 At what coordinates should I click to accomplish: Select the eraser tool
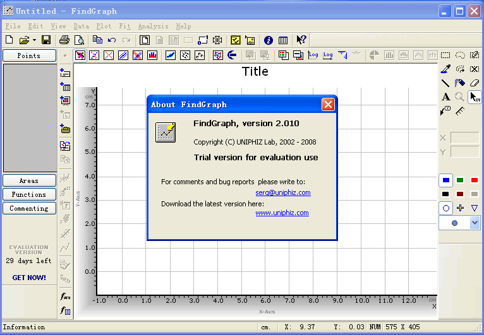tap(474, 83)
